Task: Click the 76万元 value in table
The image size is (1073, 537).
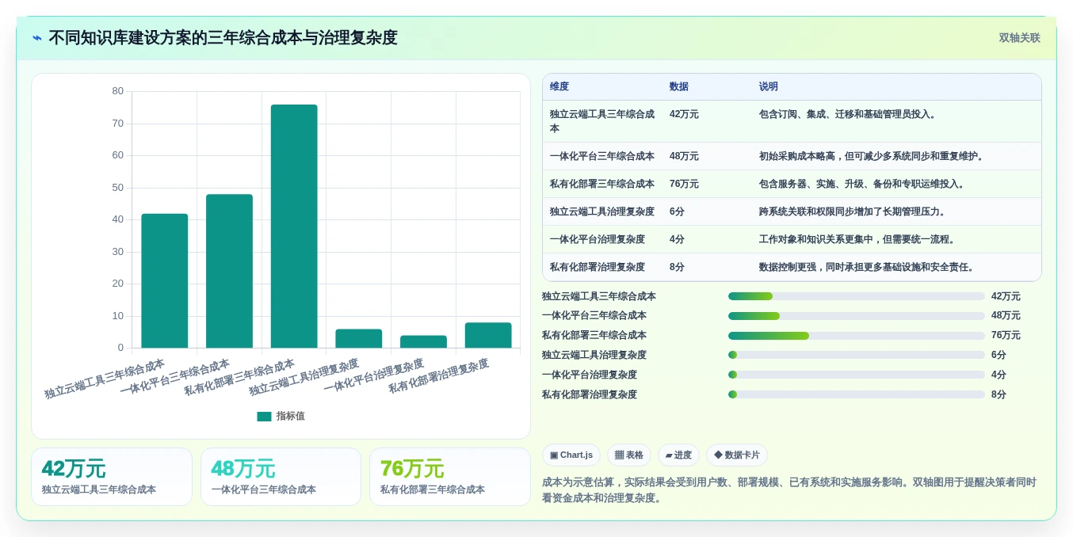Action: coord(684,184)
